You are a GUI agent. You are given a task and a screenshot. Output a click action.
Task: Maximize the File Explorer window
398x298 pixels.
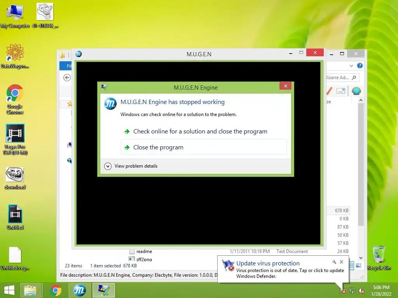pos(342,54)
